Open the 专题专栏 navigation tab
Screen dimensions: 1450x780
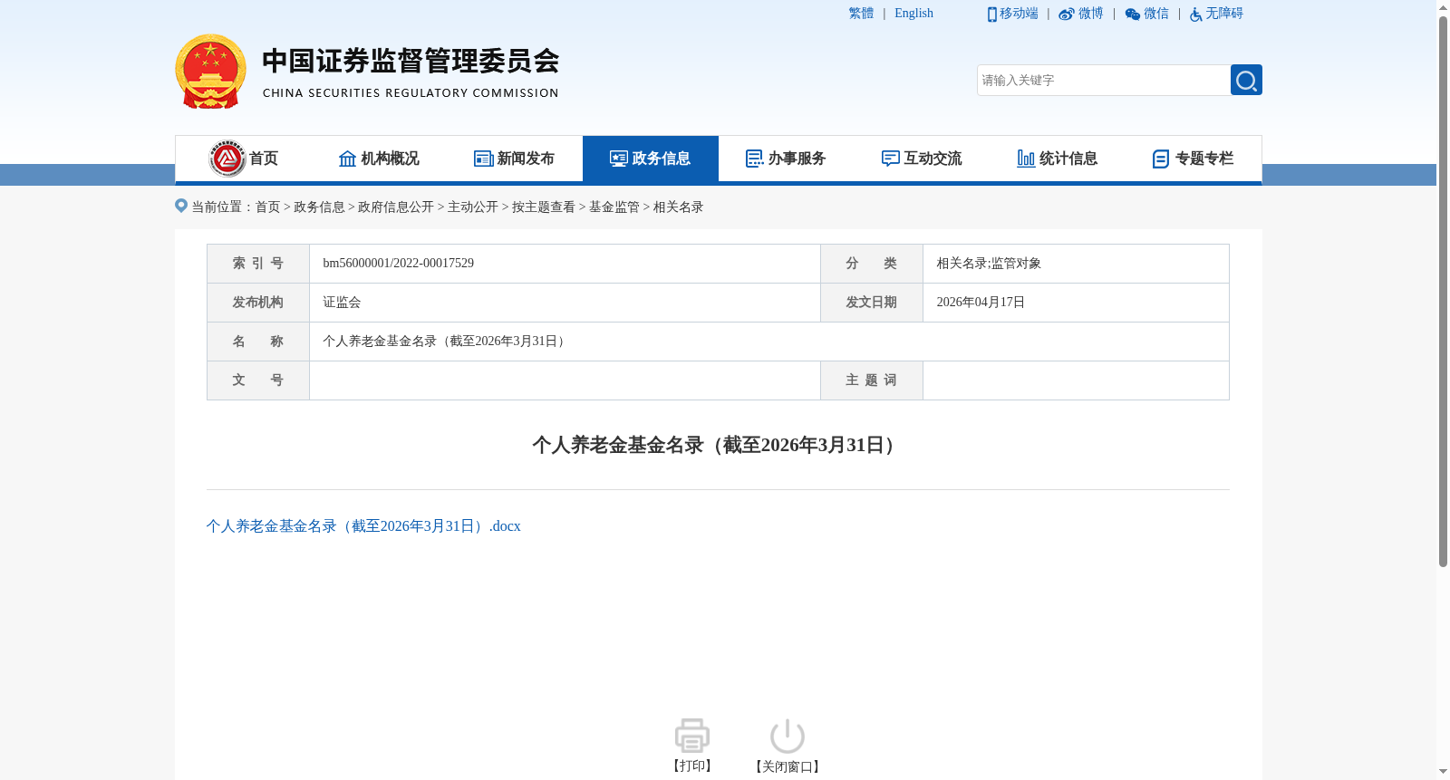click(x=1194, y=159)
